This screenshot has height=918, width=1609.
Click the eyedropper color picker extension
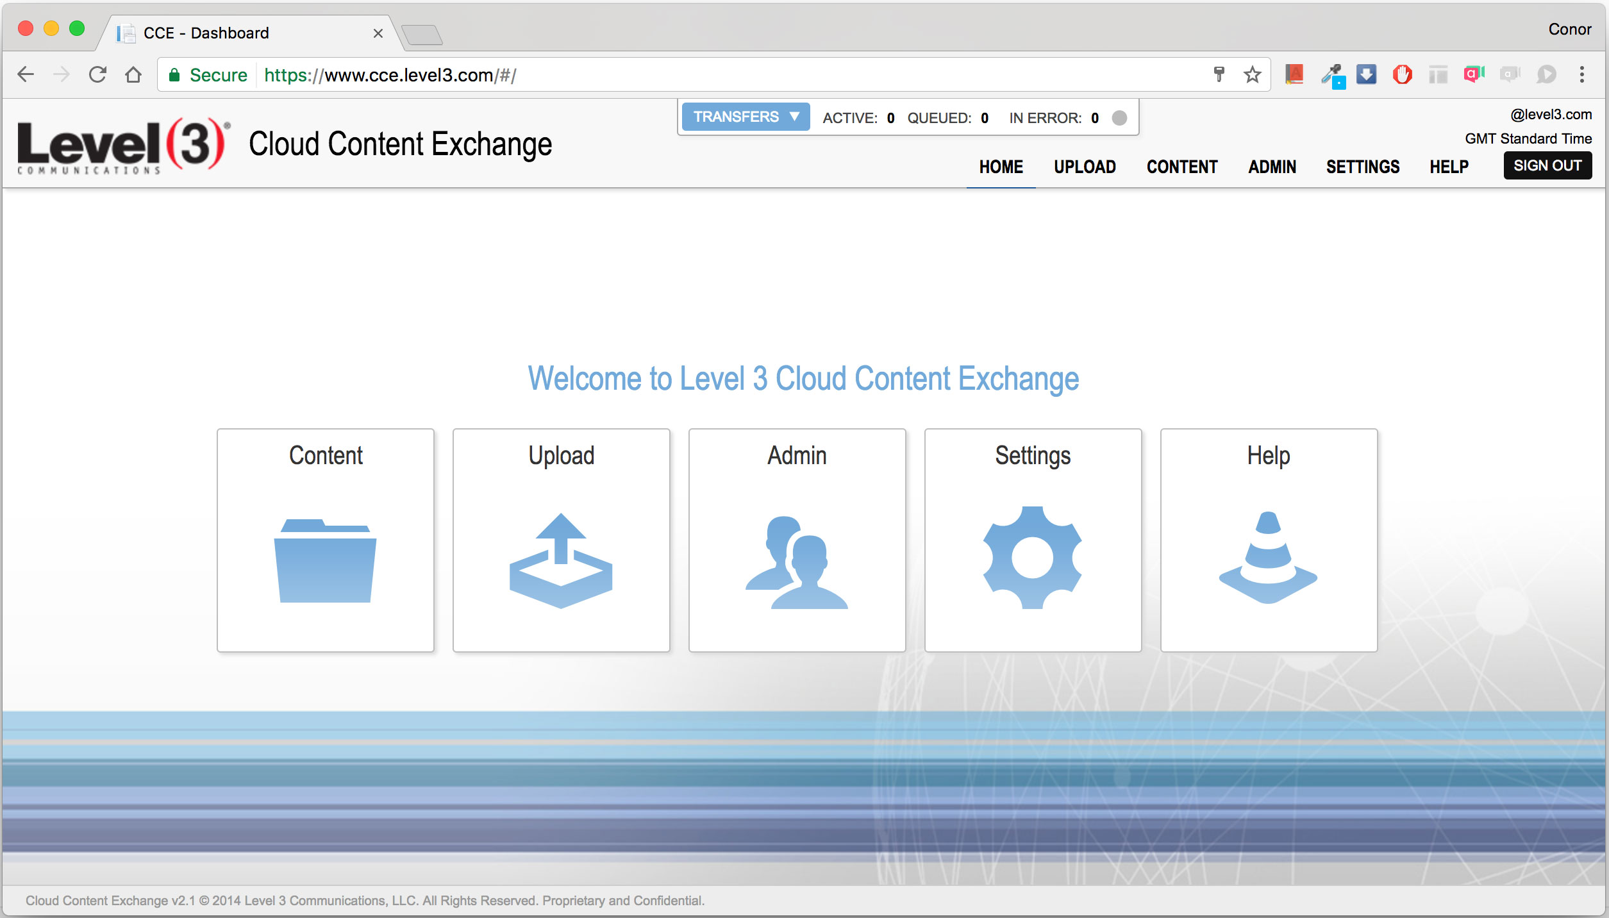(1332, 76)
